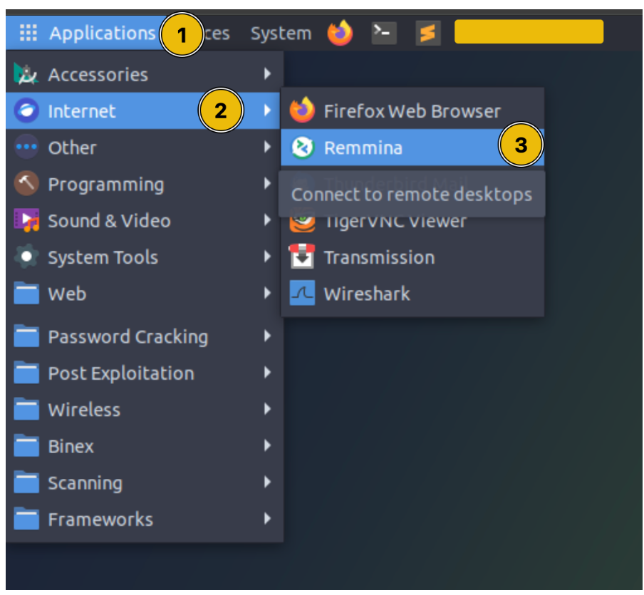Click the Web folder icon
The image size is (644, 595).
tap(26, 293)
